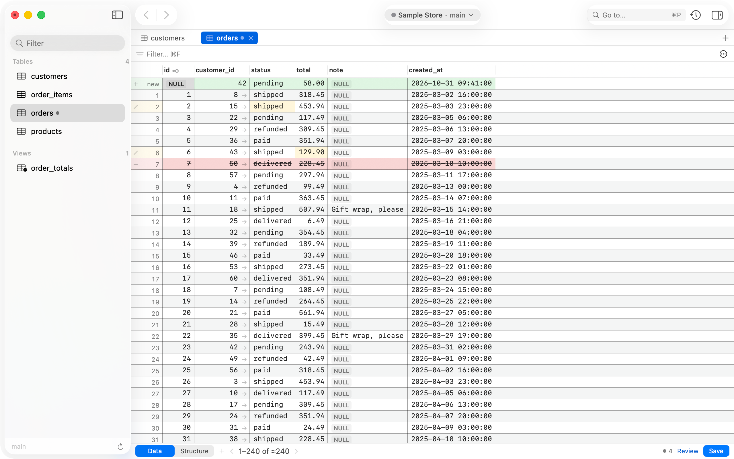The width and height of the screenshot is (734, 459).
Task: Open the more options ellipsis icon
Action: click(723, 54)
